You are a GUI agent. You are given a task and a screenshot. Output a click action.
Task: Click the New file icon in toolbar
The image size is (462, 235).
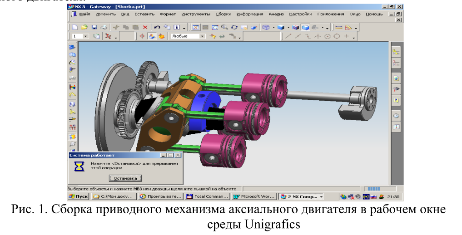pyautogui.click(x=75, y=27)
